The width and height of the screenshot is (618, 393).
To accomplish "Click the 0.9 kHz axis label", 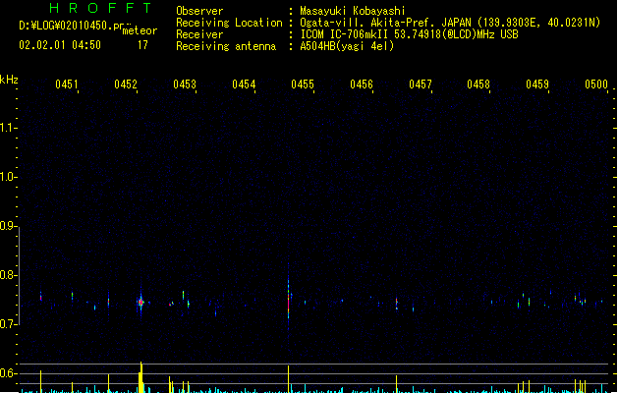I will click(8, 226).
